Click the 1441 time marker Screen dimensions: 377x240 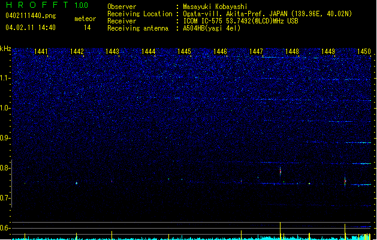click(x=41, y=52)
